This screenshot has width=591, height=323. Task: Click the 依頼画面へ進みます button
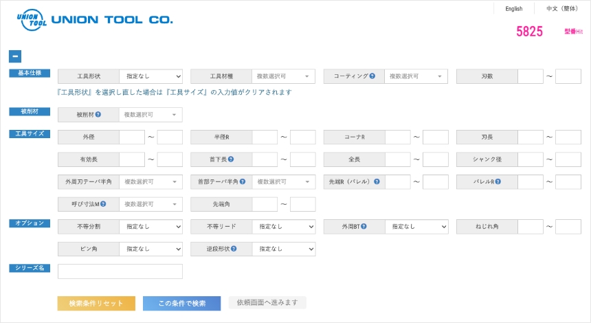coord(267,302)
